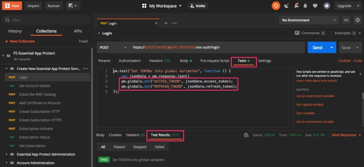Open the Pre-request Script tab
Image resolution: width=364 pixels, height=167 pixels.
[x=215, y=61]
